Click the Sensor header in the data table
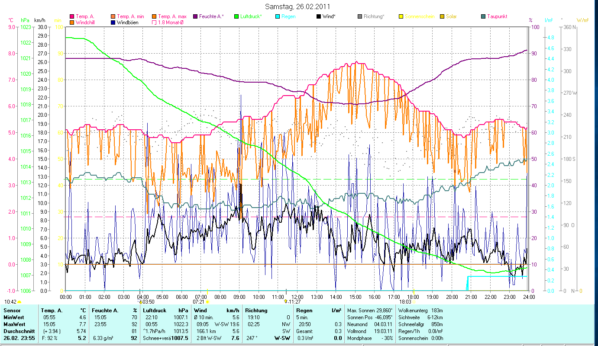 pyautogui.click(x=11, y=310)
